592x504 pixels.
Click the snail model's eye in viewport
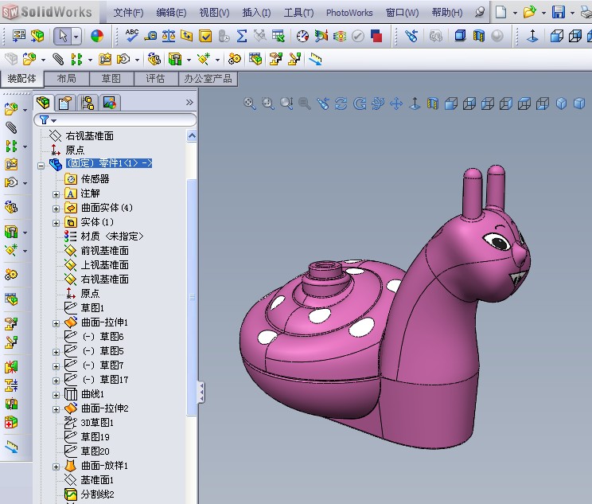tap(496, 240)
